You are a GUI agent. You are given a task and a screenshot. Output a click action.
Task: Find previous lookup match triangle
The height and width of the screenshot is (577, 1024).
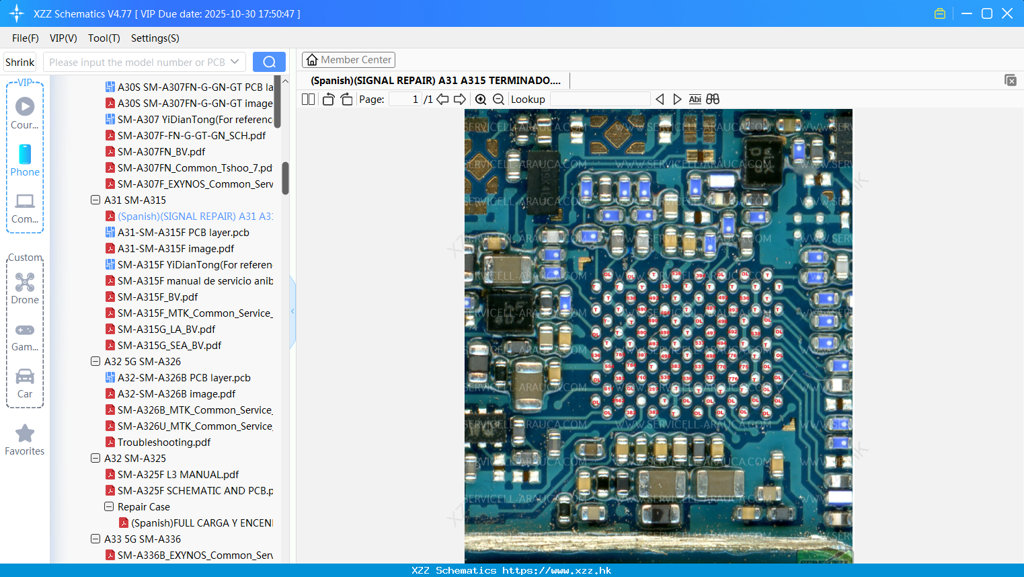(660, 99)
